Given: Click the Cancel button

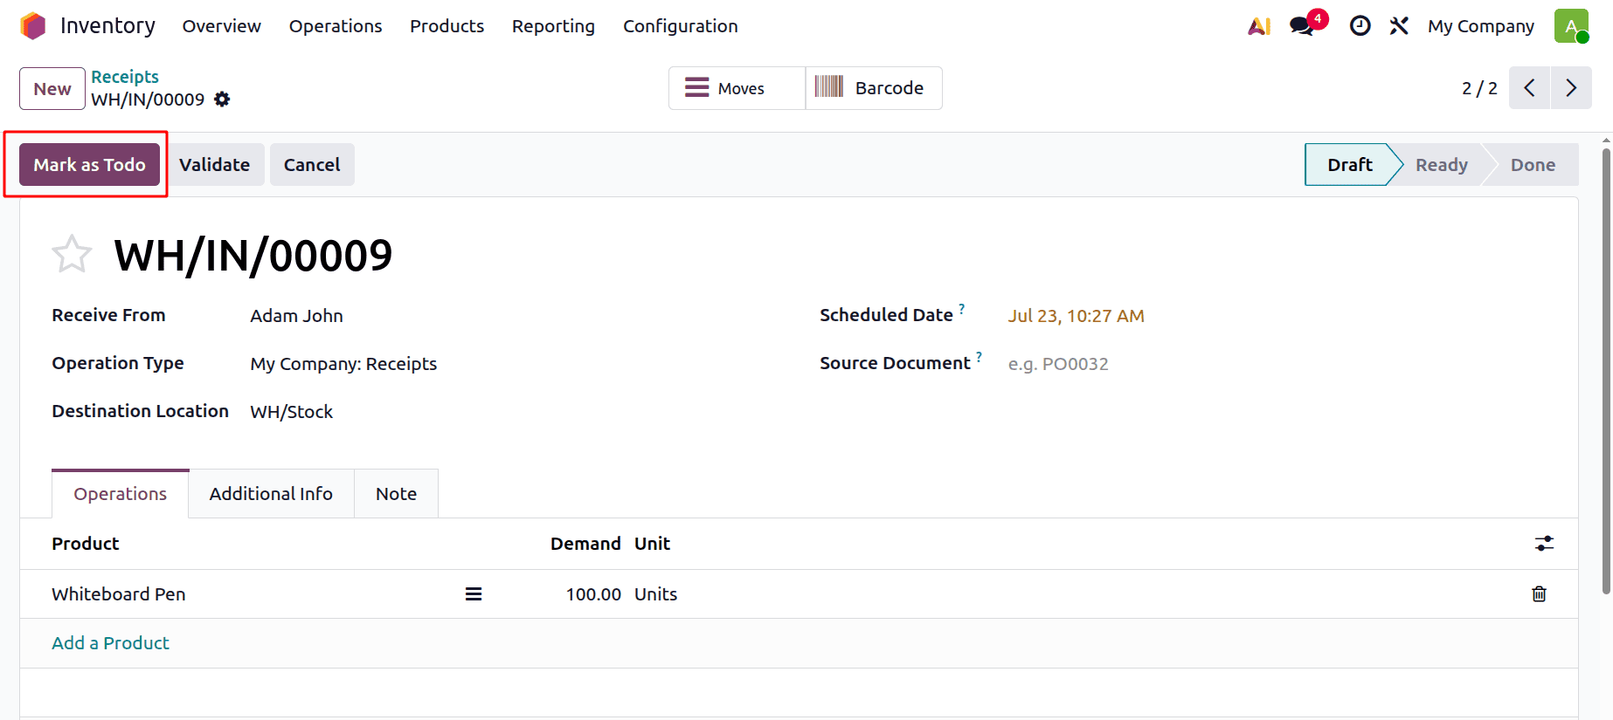Looking at the screenshot, I should click(312, 165).
